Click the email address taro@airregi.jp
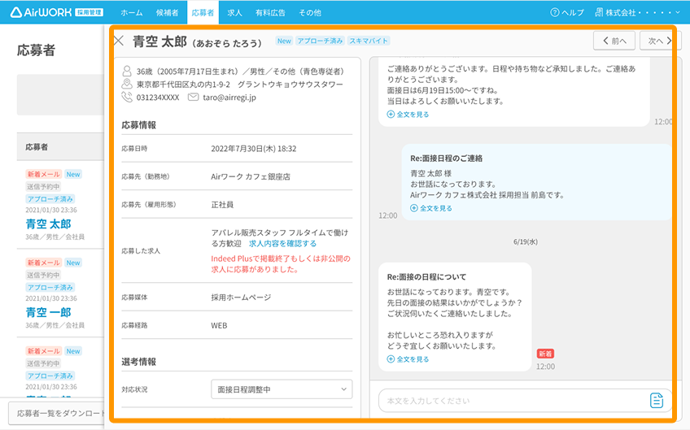Image resolution: width=690 pixels, height=430 pixels. click(229, 98)
